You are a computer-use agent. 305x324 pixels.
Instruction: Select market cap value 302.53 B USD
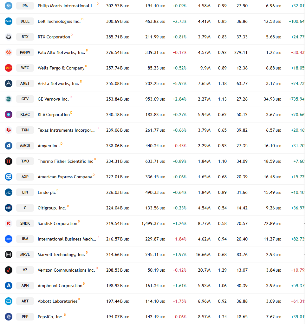tap(118, 6)
